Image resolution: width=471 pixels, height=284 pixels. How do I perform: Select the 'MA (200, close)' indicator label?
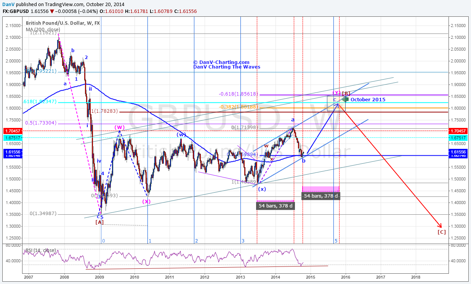click(42, 29)
